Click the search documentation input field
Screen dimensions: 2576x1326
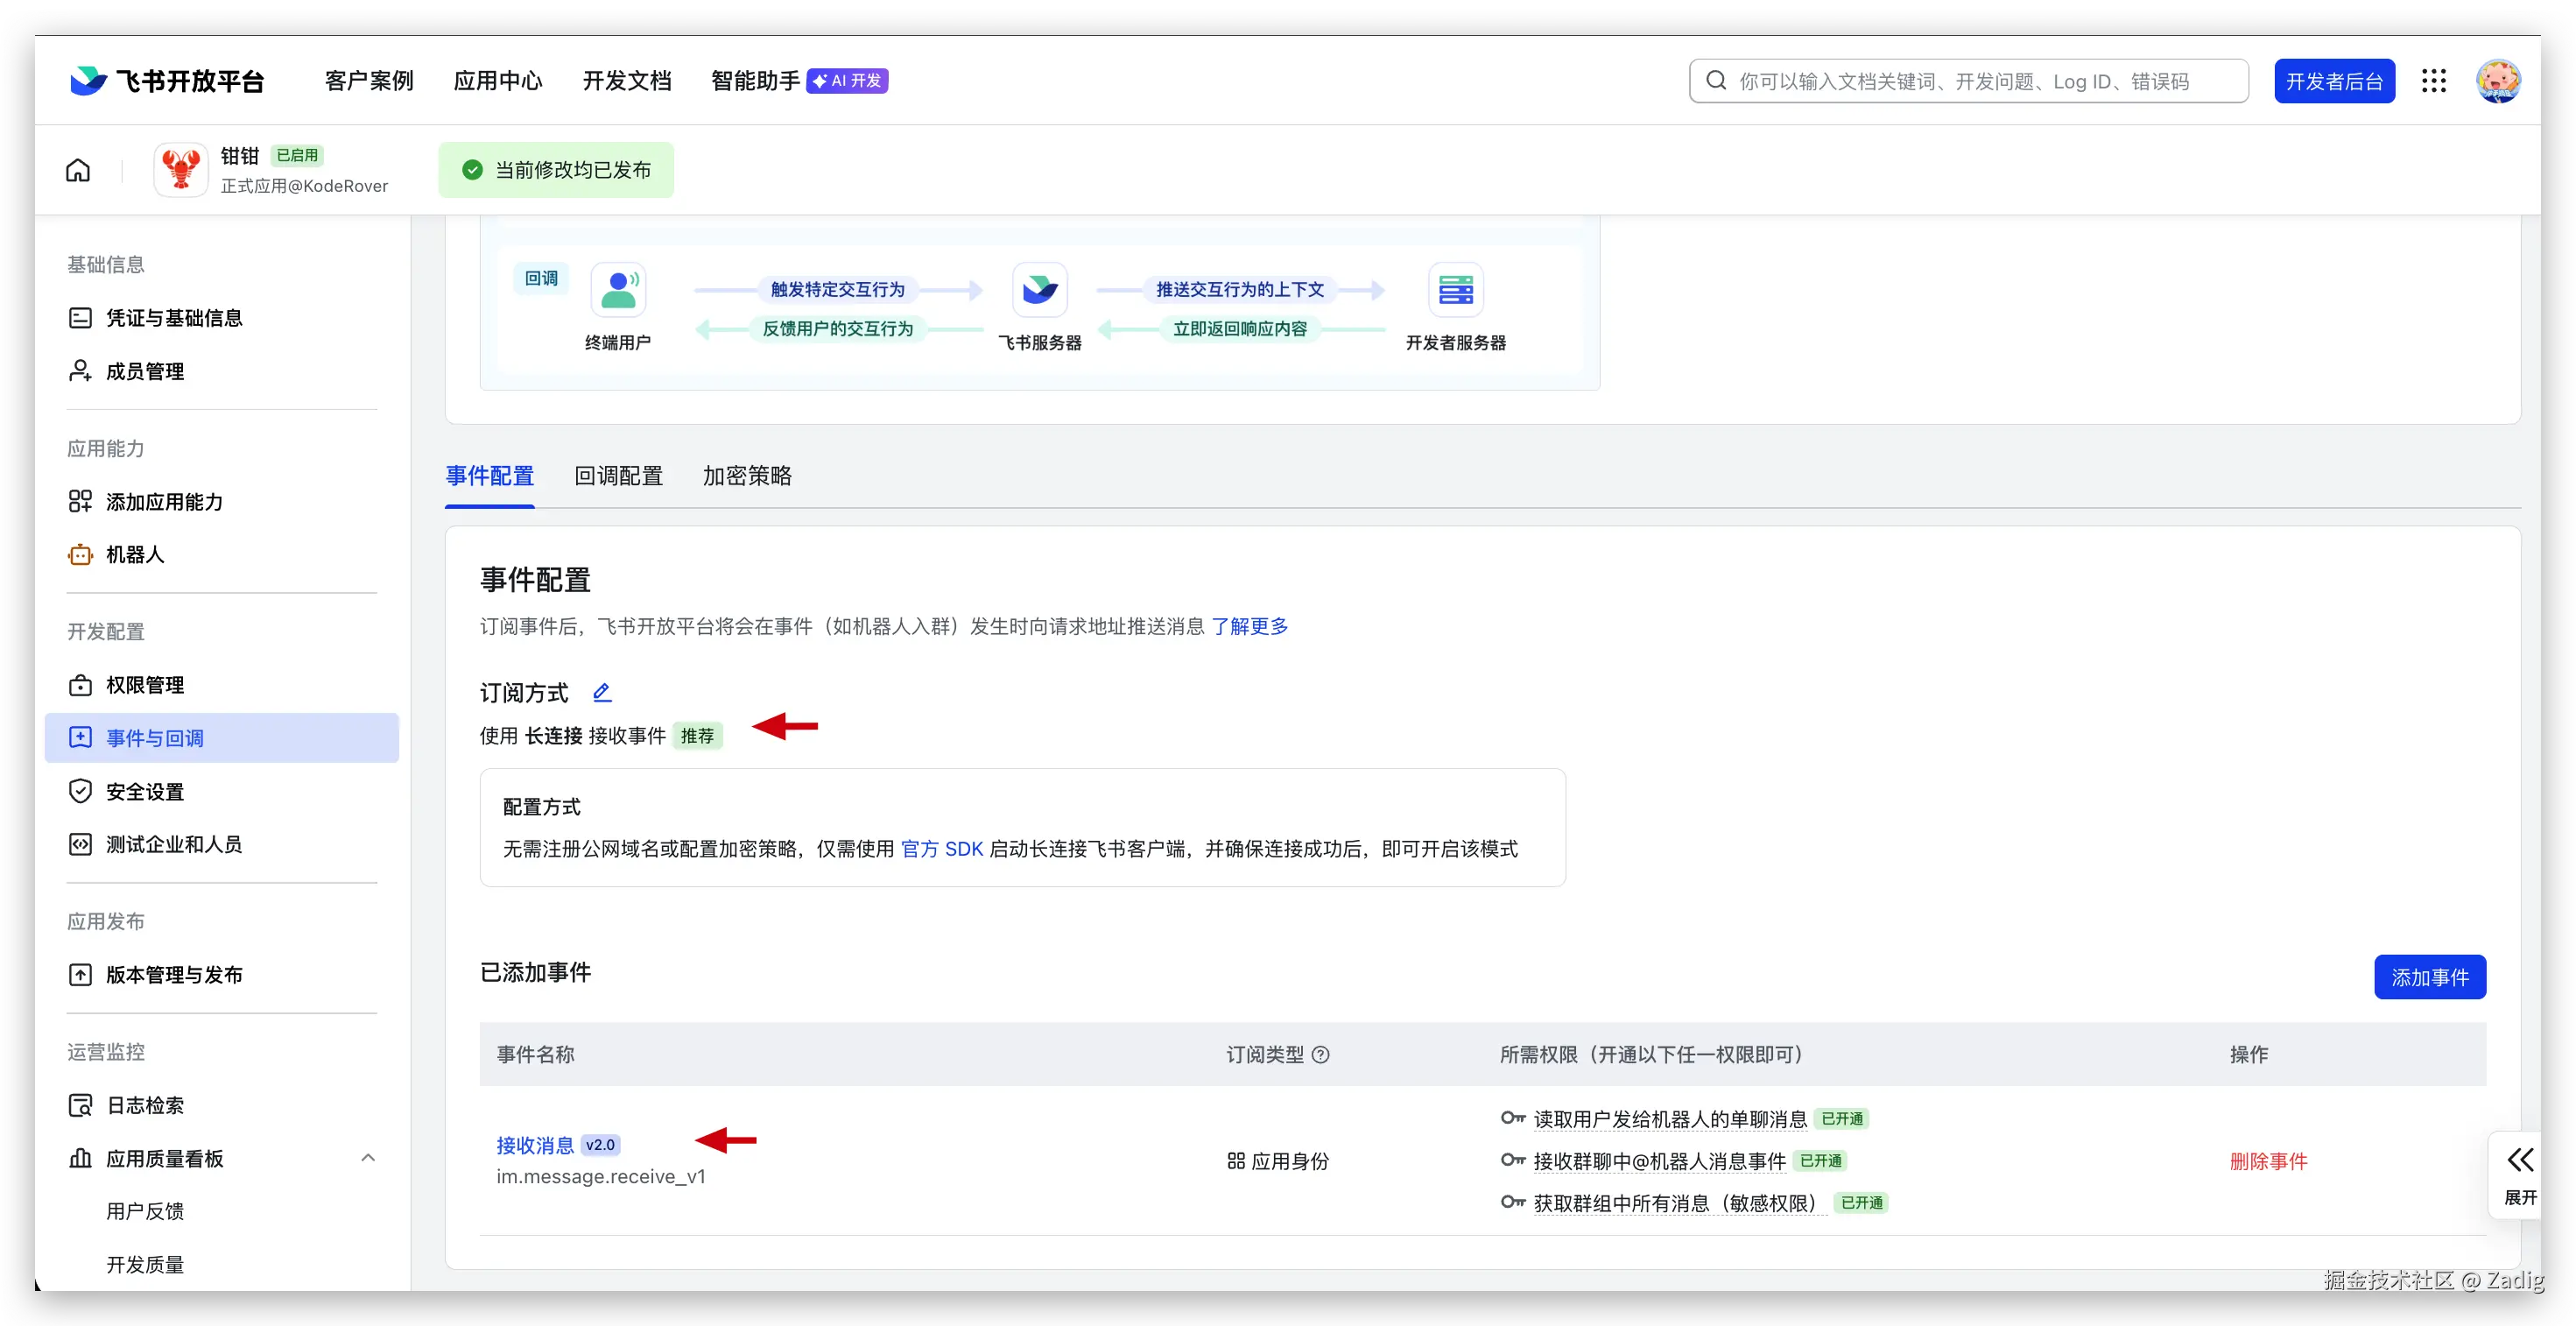(x=1968, y=81)
